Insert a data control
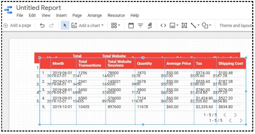The height and width of the screenshot is (134, 255). (x=150, y=25)
